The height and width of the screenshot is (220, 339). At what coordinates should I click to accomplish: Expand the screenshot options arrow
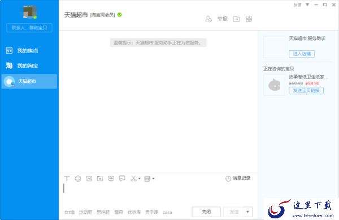coord(139,179)
